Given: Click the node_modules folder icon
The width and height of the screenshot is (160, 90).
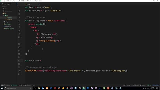Looking at the screenshot, I should click(x=4, y=11).
